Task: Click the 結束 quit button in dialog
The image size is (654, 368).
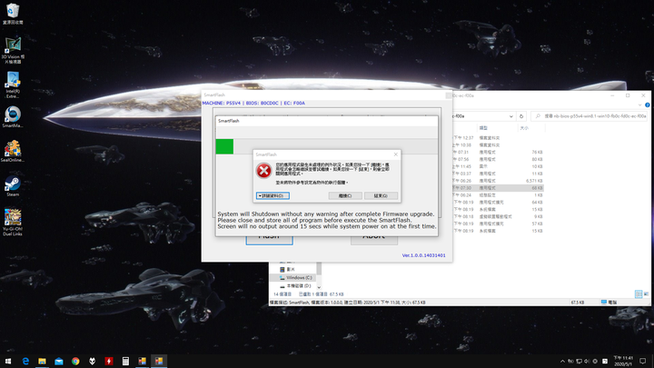Action: 381,195
